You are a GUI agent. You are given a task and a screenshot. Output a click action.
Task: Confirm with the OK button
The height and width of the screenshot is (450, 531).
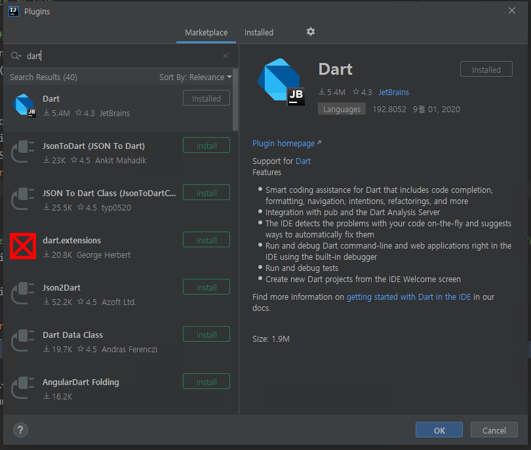(439, 430)
